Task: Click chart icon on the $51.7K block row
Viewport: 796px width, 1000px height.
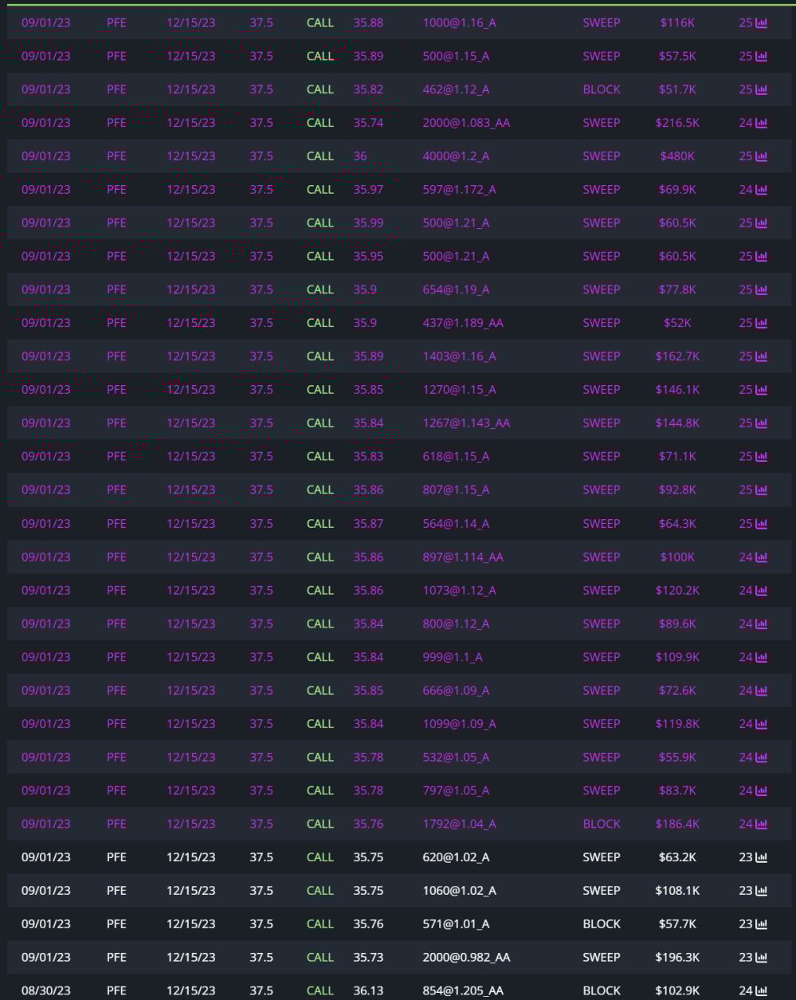Action: click(x=761, y=89)
